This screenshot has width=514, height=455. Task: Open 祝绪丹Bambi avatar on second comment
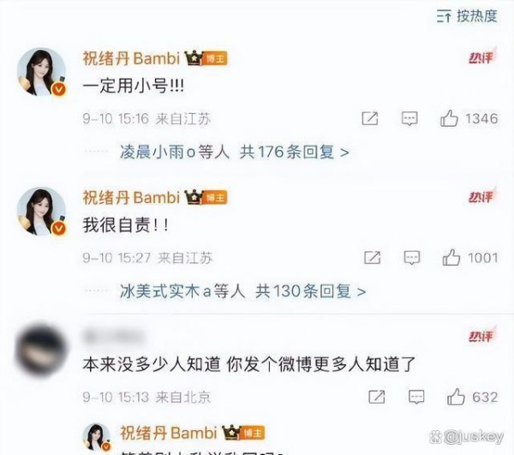(x=41, y=212)
